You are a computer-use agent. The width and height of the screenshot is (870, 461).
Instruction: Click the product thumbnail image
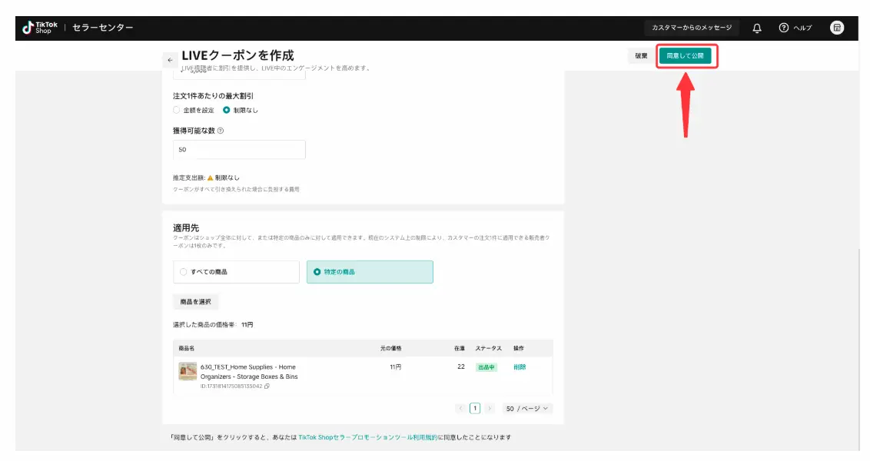[x=188, y=371]
